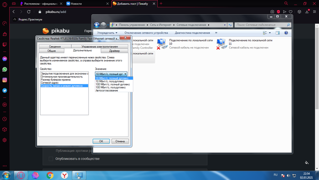Open Instagram in Opera sidebar
The image size is (319, 180).
pyautogui.click(x=5, y=80)
